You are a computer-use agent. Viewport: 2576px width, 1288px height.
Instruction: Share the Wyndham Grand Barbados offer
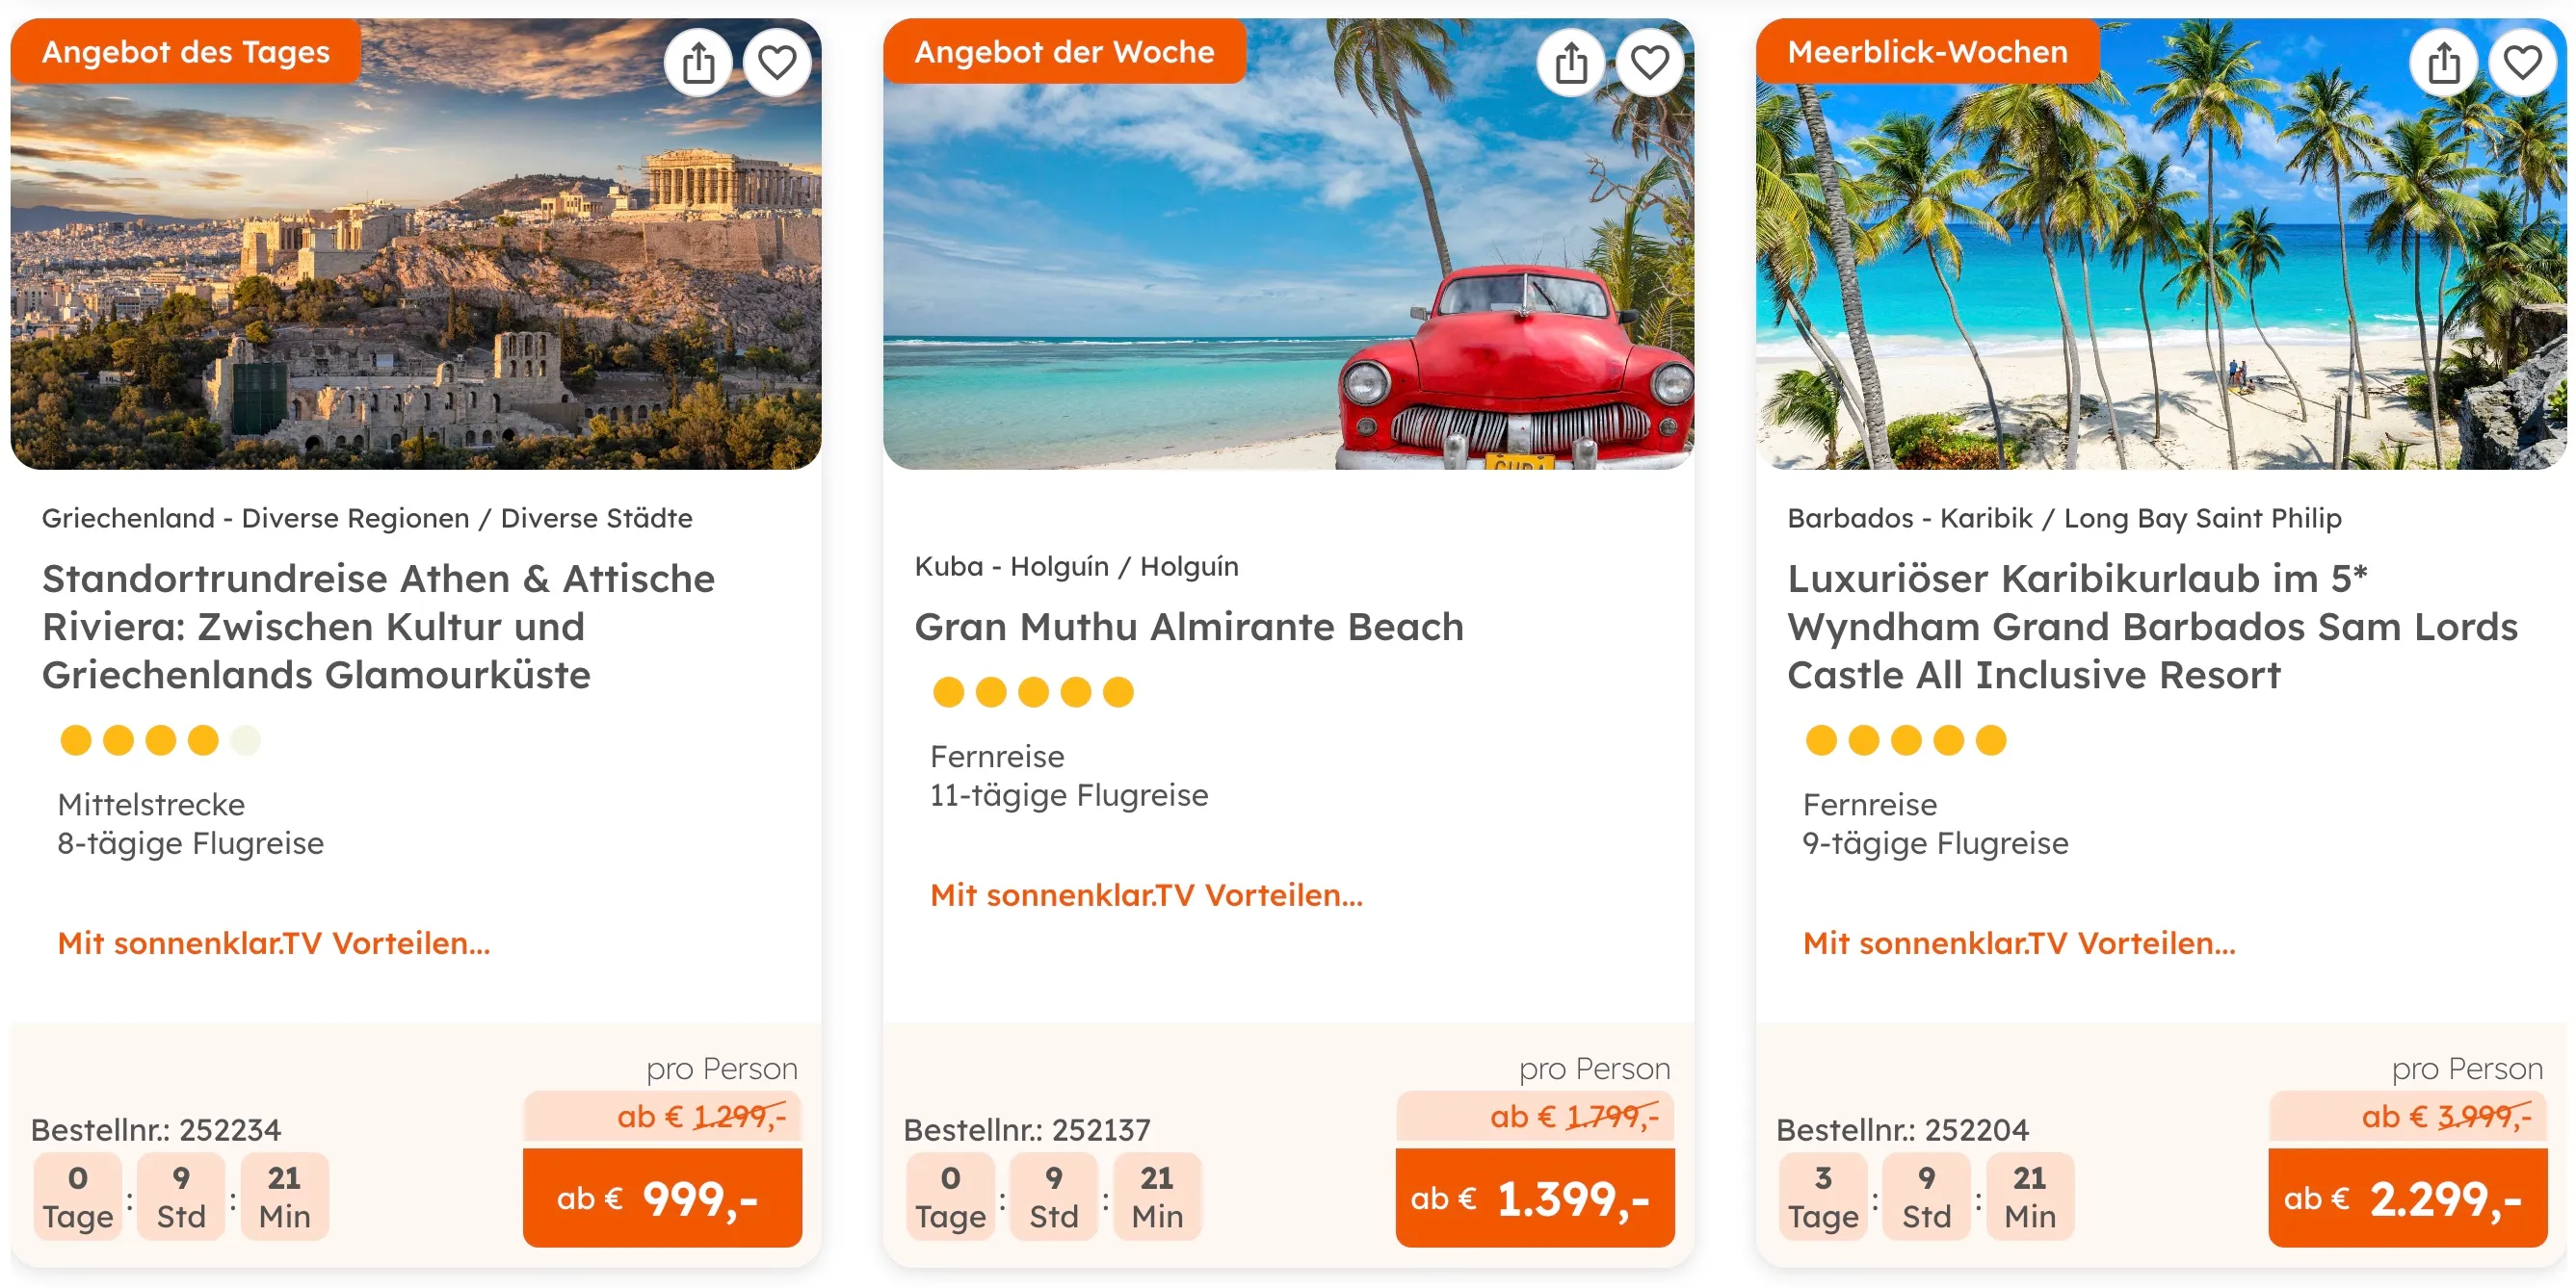(x=2444, y=64)
